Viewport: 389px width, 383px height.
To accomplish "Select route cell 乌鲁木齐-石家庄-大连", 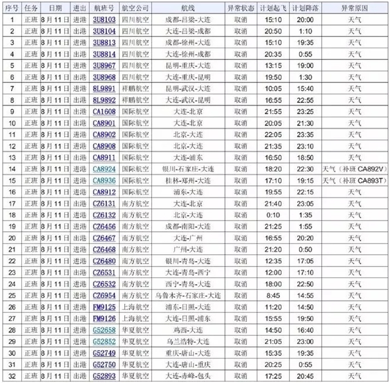I will 188,295.
